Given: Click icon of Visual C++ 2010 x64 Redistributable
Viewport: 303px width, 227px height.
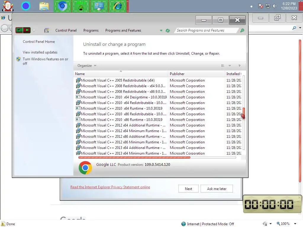Looking at the screenshot, I should 78,103.
